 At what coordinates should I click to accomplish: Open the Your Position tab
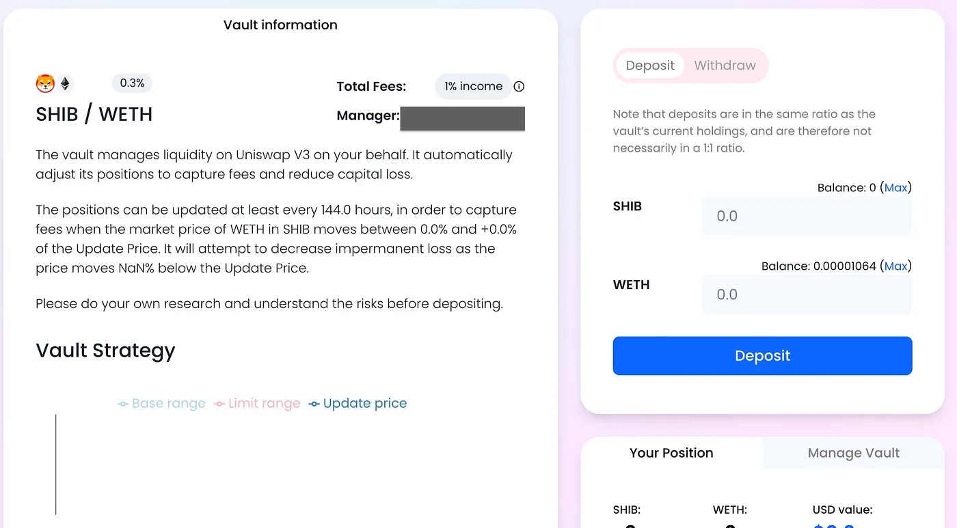[671, 453]
